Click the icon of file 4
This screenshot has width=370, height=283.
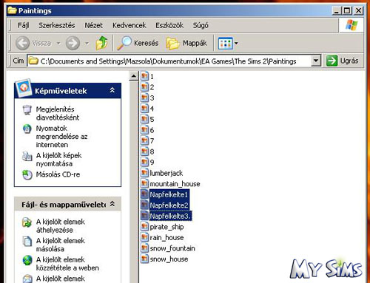145,108
